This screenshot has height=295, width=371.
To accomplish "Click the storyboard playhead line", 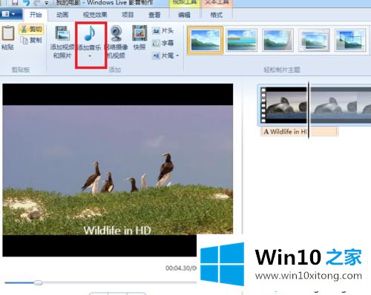I will pos(309,110).
